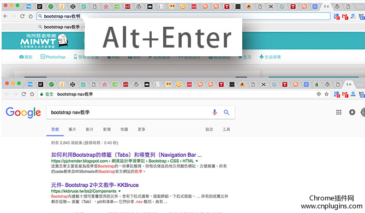The height and width of the screenshot is (213, 365).
Task: Start voice search with the microphone icon
Action: pyautogui.click(x=214, y=113)
